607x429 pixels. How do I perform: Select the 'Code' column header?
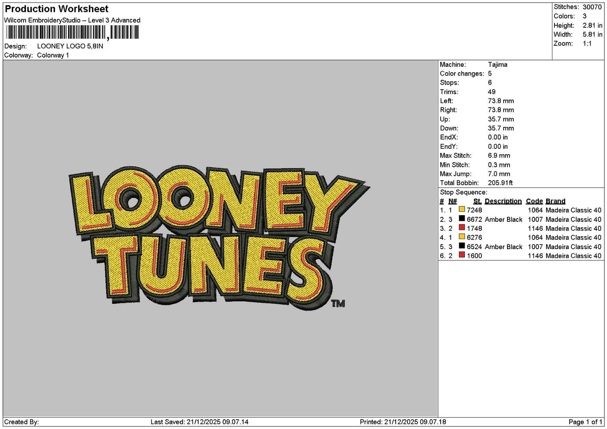(x=534, y=201)
